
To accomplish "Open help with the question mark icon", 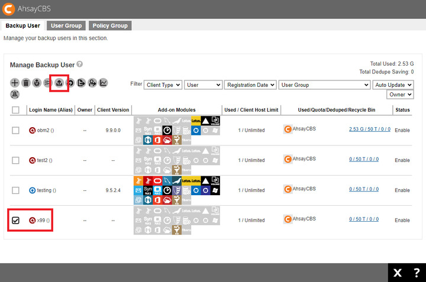I will click(417, 273).
